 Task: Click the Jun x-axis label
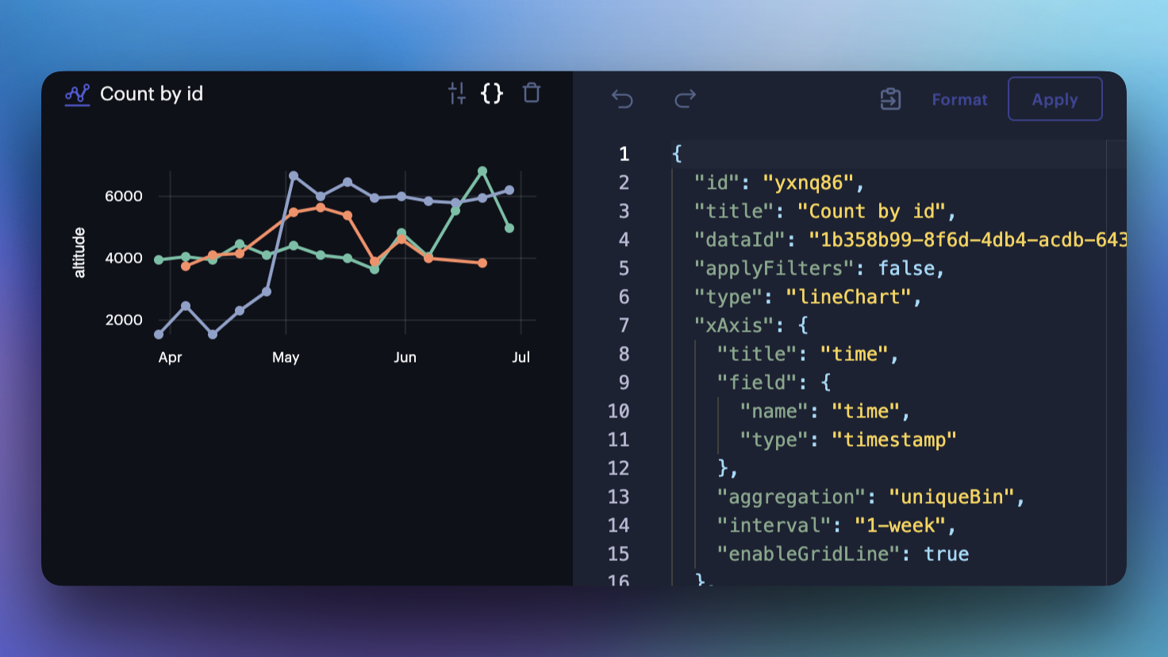pyautogui.click(x=405, y=358)
